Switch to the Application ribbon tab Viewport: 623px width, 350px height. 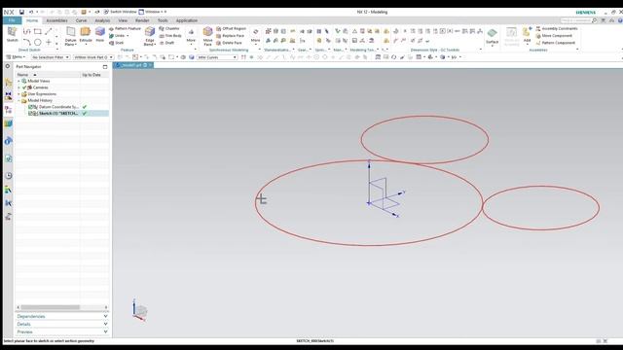point(187,20)
